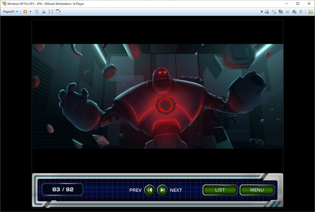
Task: Close the VMware Player window
Action: [309, 3]
